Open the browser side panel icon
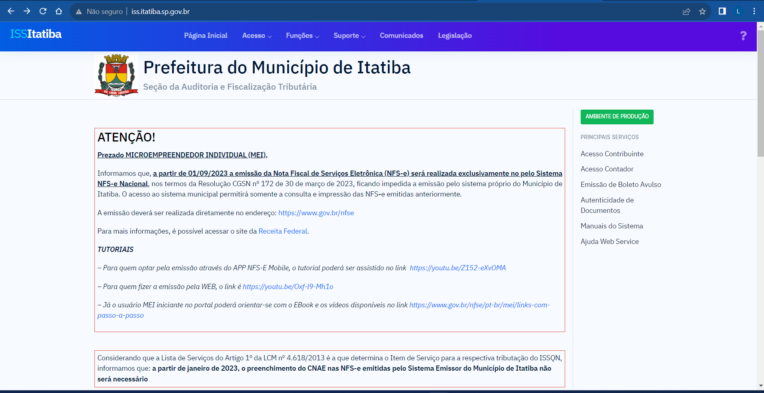This screenshot has width=764, height=393. [x=722, y=11]
